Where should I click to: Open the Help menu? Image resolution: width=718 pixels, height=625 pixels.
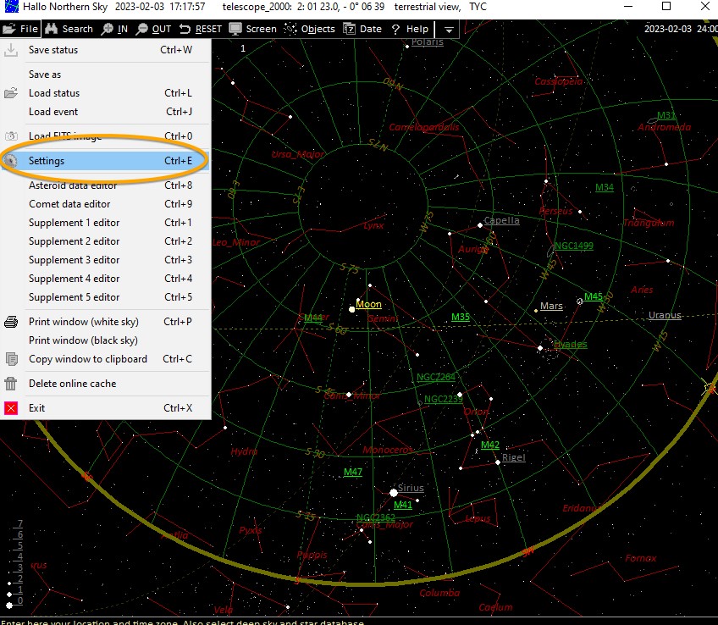[410, 29]
